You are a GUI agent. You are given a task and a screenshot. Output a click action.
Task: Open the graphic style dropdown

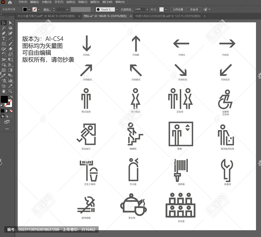click(166, 10)
